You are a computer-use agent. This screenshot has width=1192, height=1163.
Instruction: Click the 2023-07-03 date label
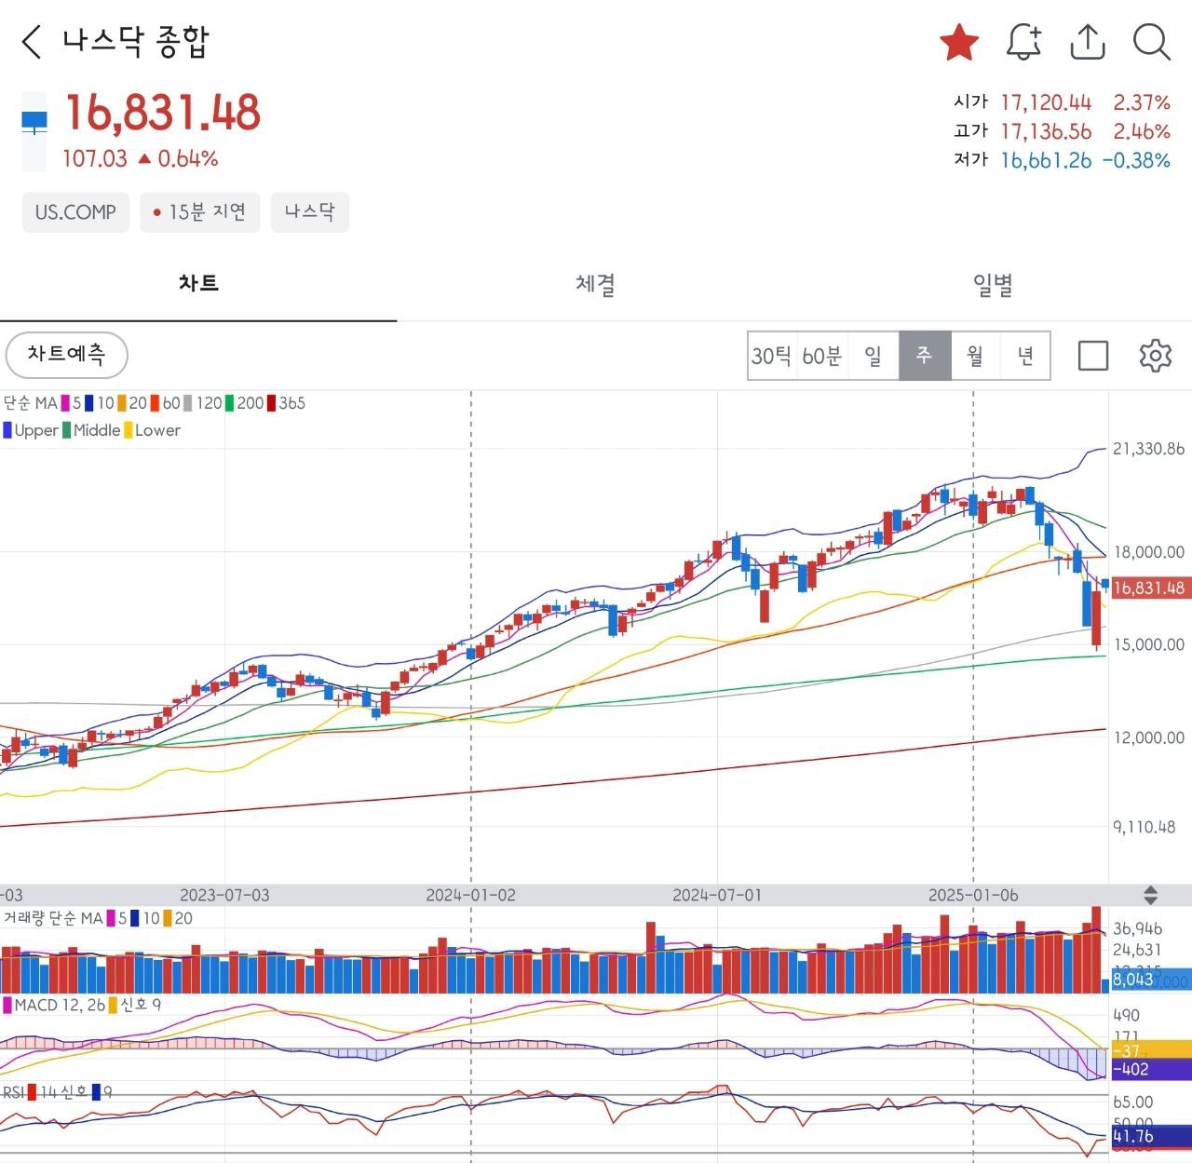point(224,895)
